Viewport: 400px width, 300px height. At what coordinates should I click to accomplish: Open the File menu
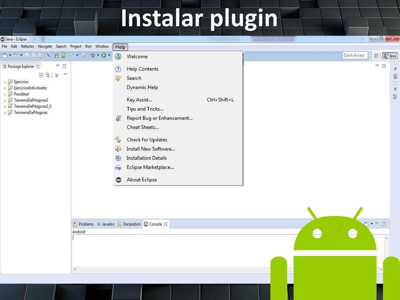coord(5,46)
